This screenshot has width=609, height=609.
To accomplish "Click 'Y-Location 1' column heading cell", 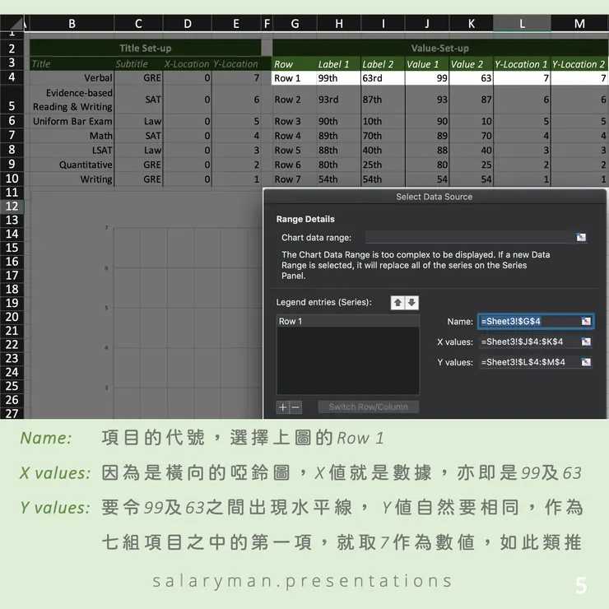I will pos(522,64).
